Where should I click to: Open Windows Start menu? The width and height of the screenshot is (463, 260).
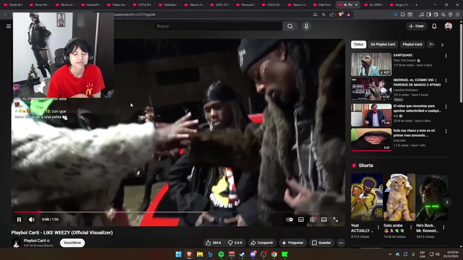[x=178, y=254]
